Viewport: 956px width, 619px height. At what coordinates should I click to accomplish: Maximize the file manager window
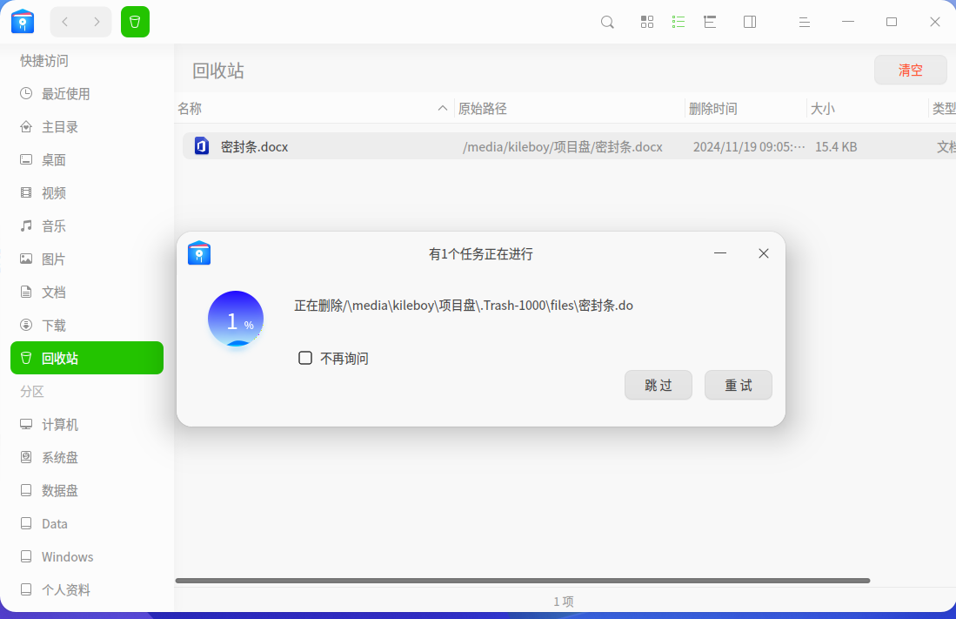892,22
